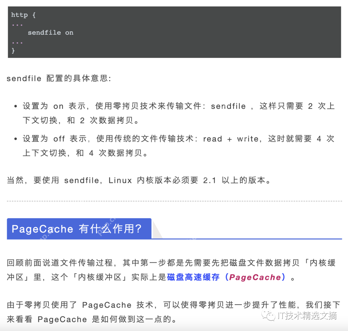Click the closing brace of the code block

coord(13,51)
